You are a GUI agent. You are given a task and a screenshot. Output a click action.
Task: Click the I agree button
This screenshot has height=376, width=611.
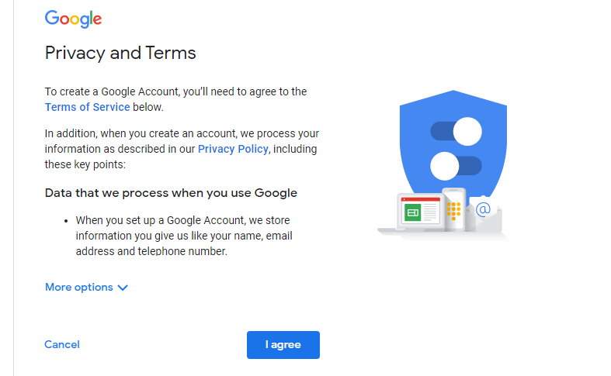pos(283,345)
